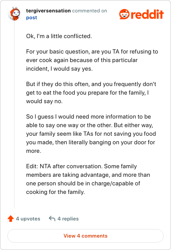Click the "Edit: NTA after conversation" paragraph
The height and width of the screenshot is (250, 171).
pyautogui.click(x=88, y=179)
